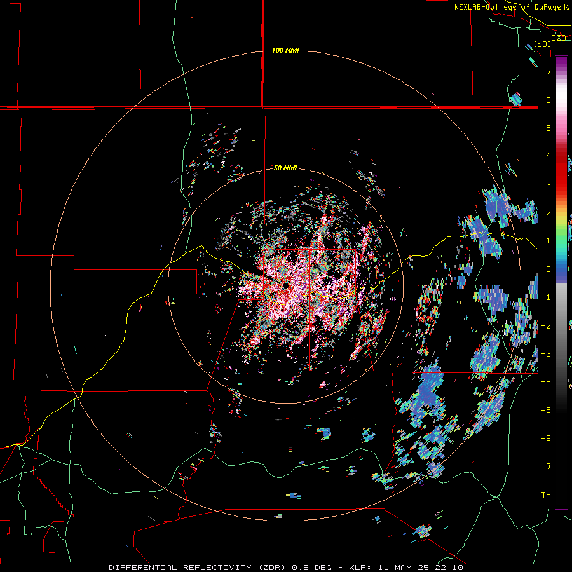Click the "-2" value on the dB scale
572x572 pixels.
point(546,325)
